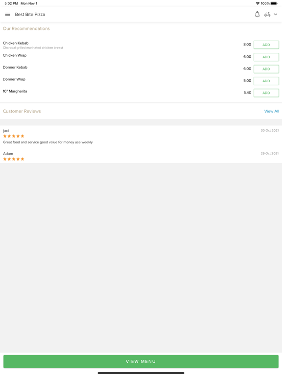282x376 pixels.
Task: Add Donner Kebab to order
Action: pos(266,69)
